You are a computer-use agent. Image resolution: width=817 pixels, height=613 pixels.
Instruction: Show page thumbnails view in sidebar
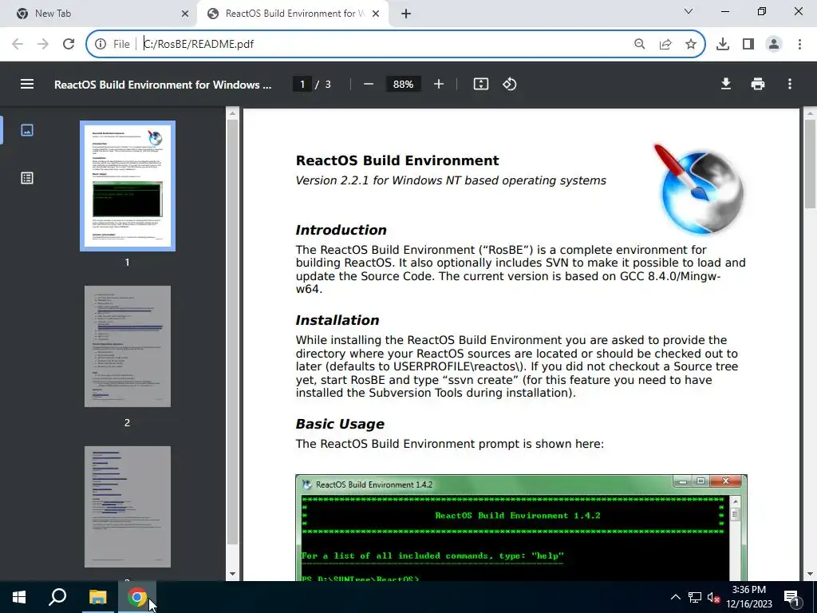(x=27, y=130)
